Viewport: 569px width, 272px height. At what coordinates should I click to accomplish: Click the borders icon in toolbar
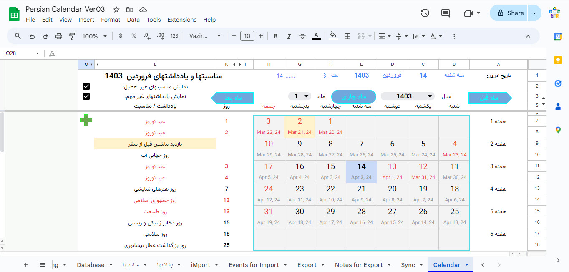tap(347, 36)
